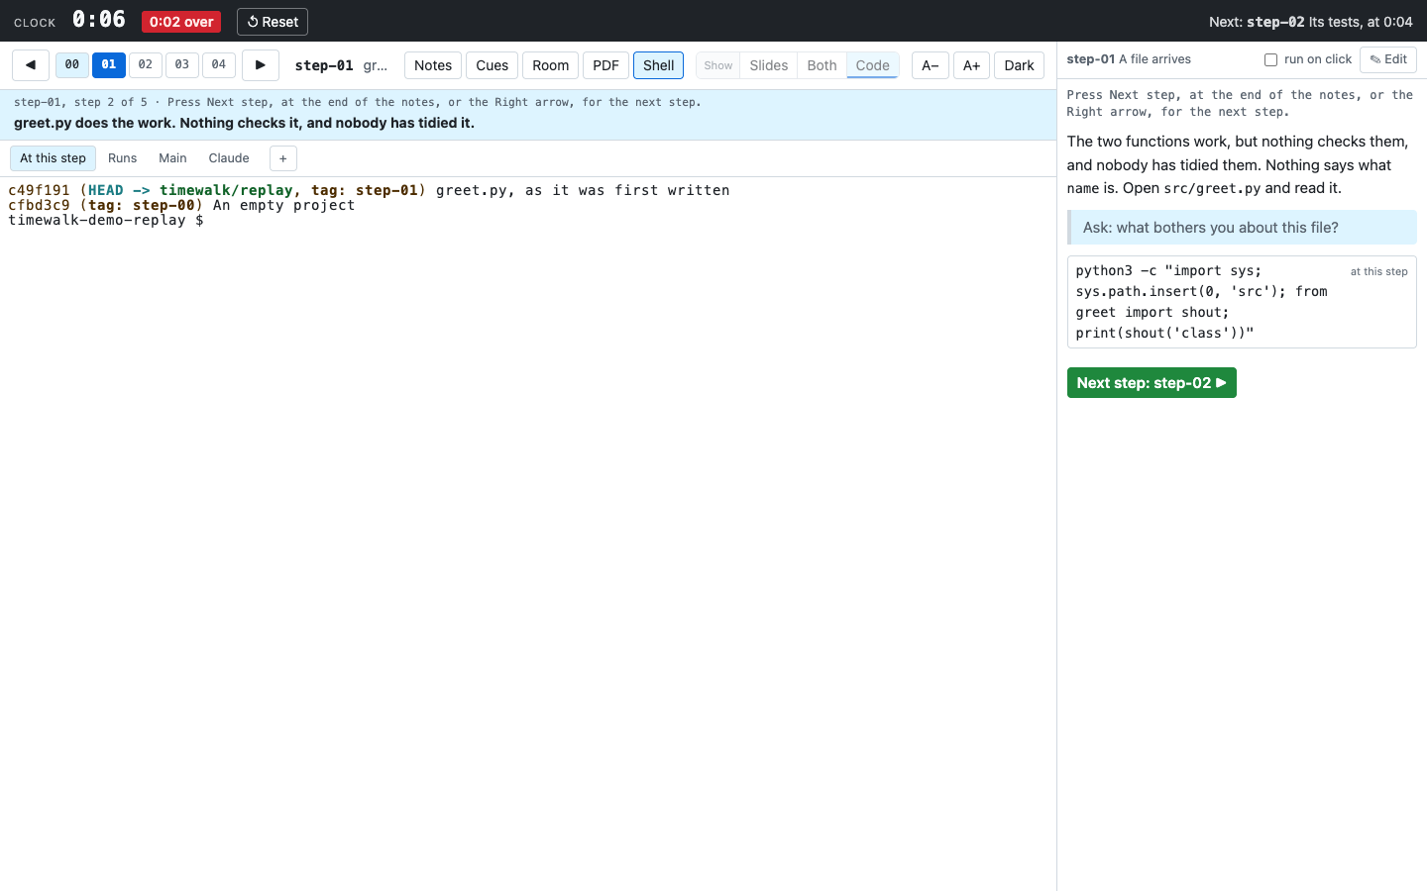
Task: Show Slides only
Action: pos(769,65)
